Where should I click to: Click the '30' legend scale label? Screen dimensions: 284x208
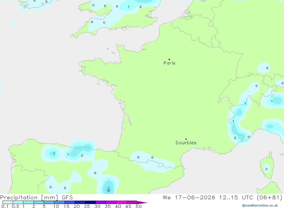(97, 206)
